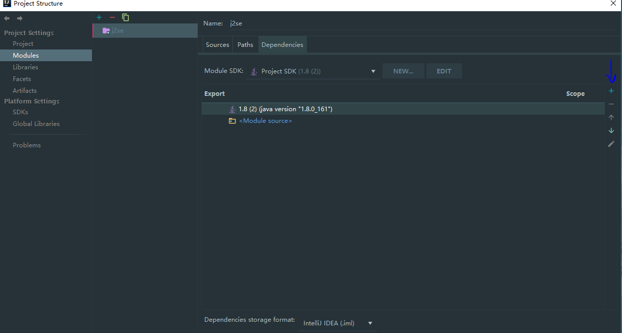Select the j2se module in list
Screen dimensions: 622x333
(145, 31)
